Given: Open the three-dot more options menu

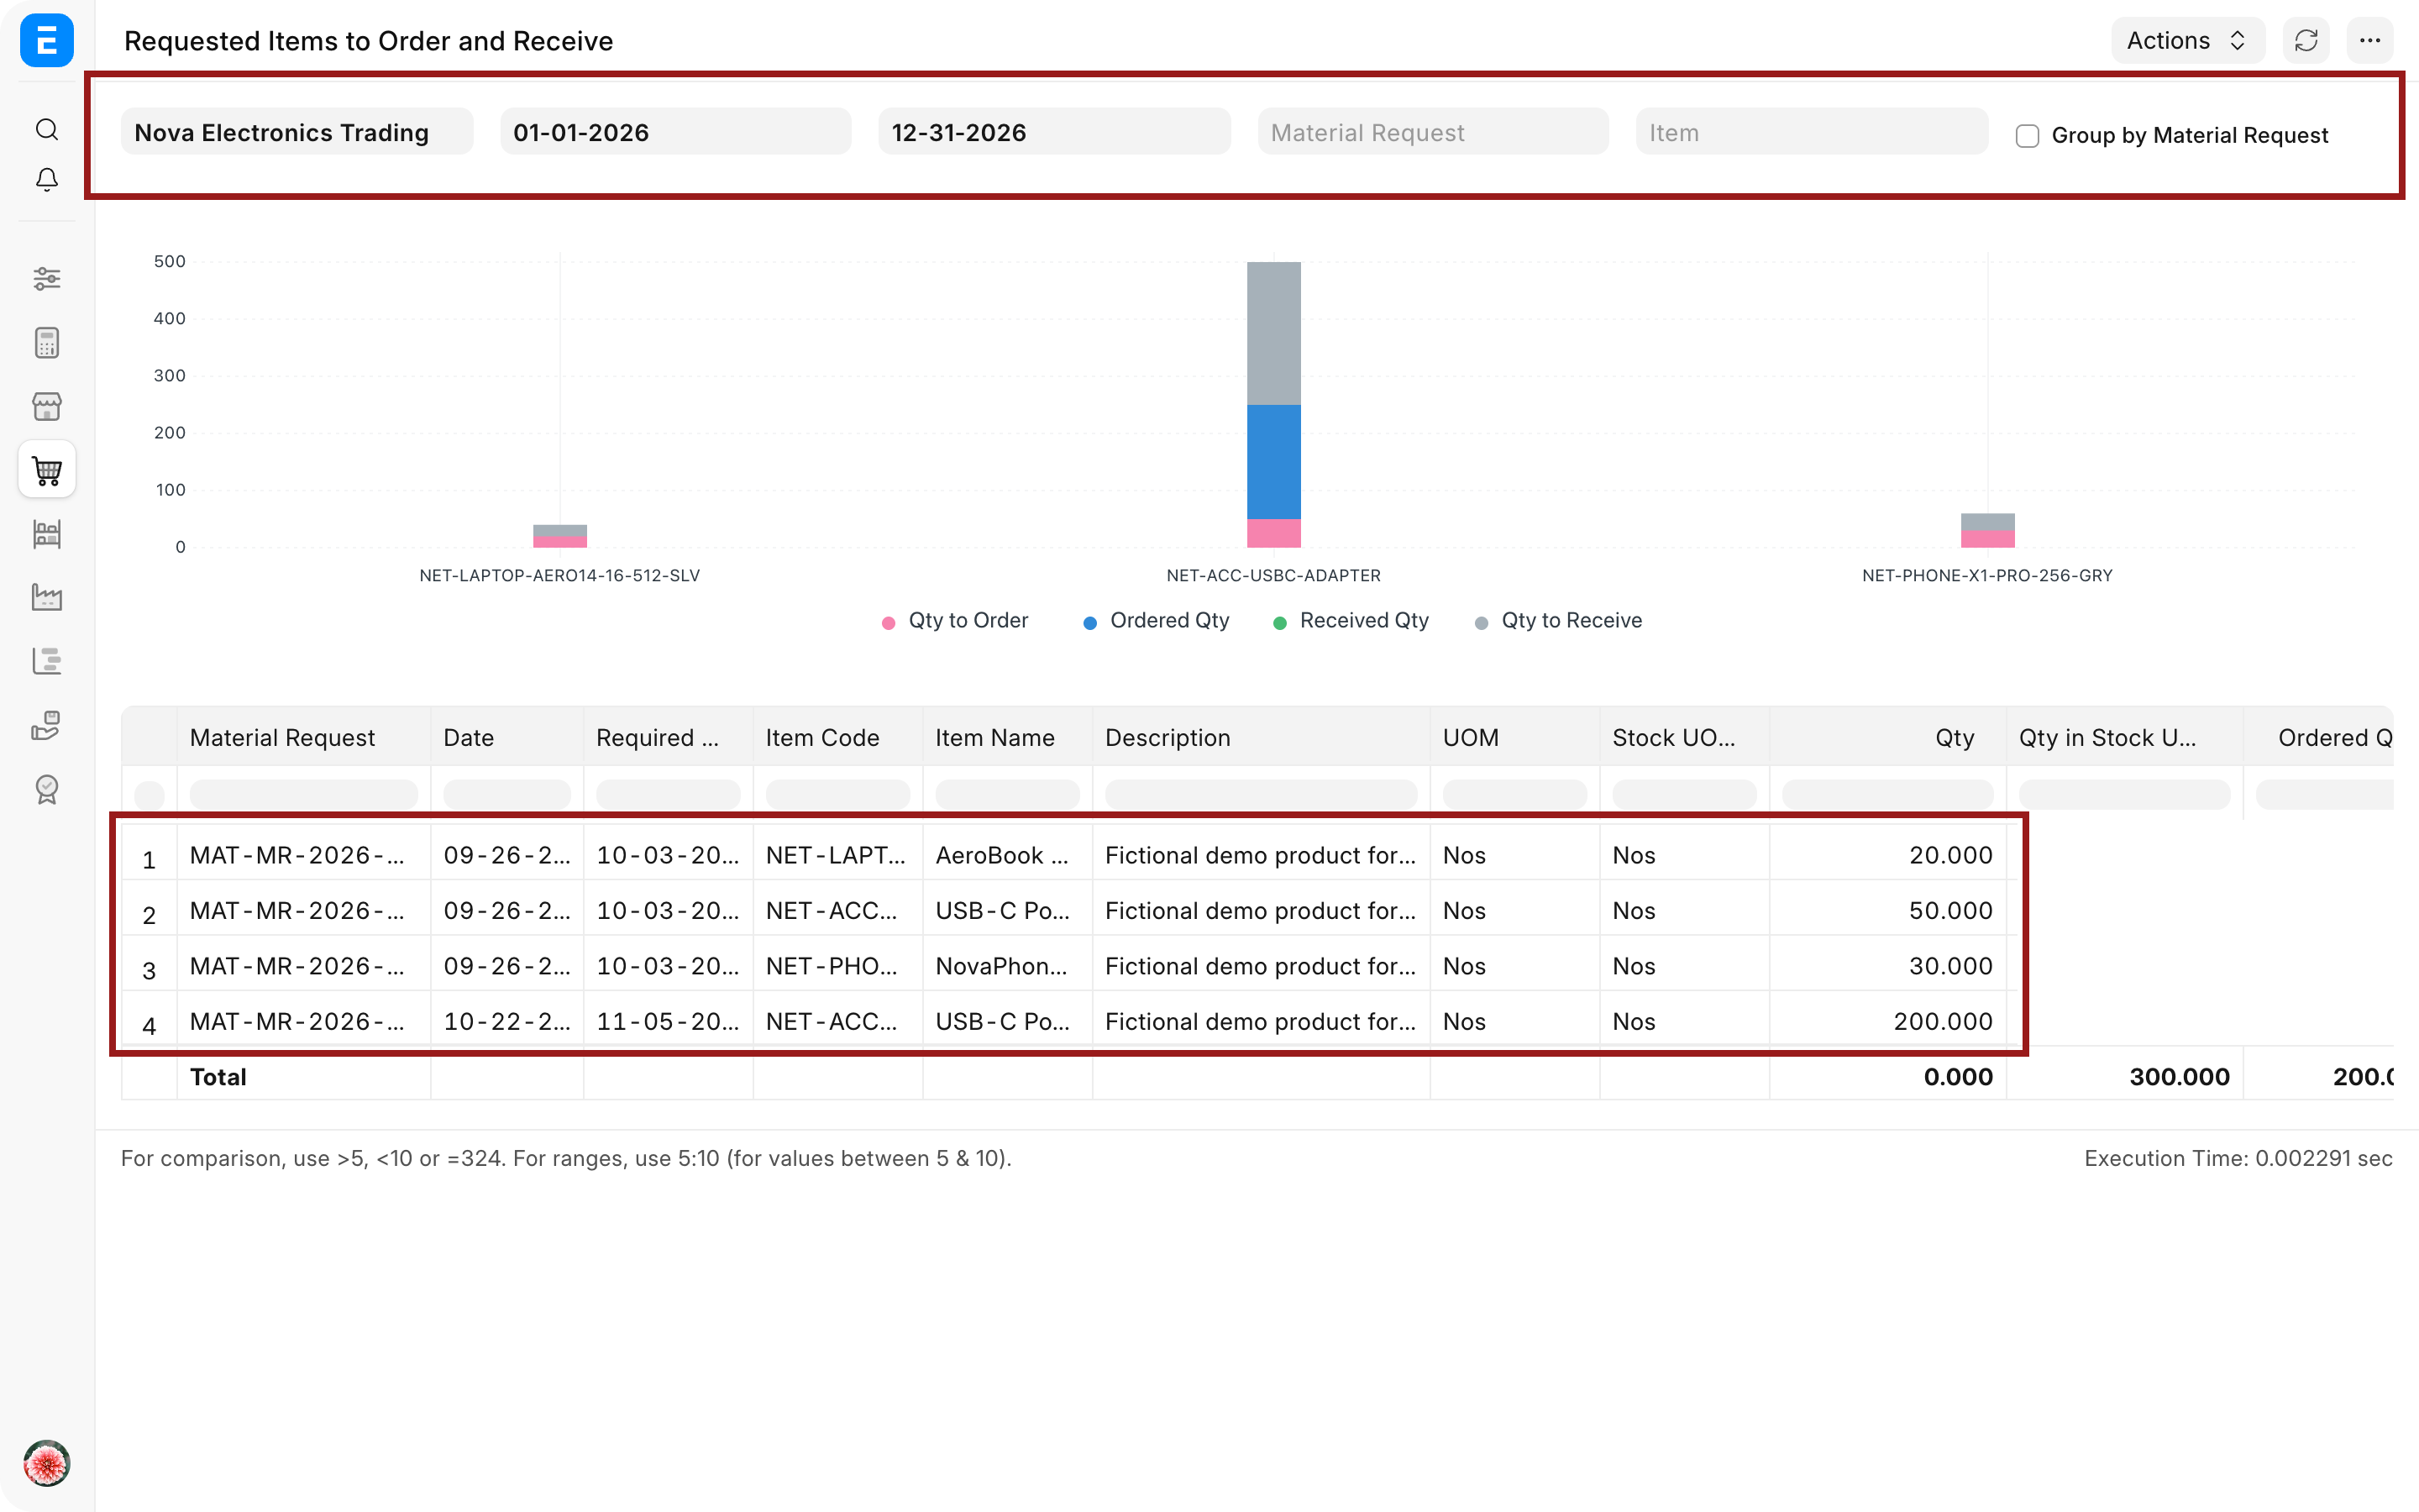Looking at the screenshot, I should (x=2370, y=41).
